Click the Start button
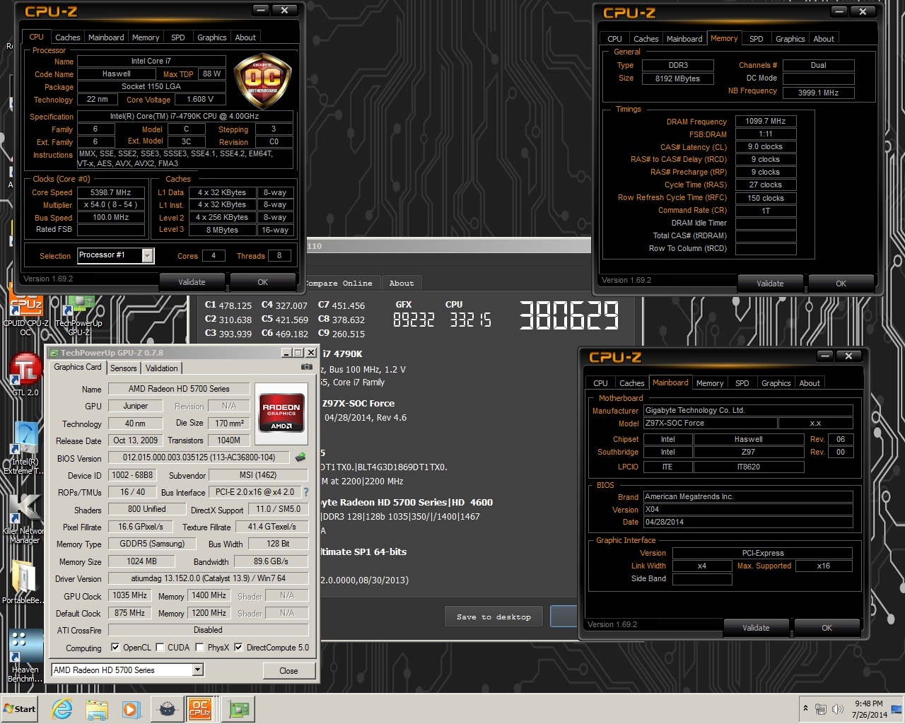This screenshot has height=724, width=905. click(19, 709)
